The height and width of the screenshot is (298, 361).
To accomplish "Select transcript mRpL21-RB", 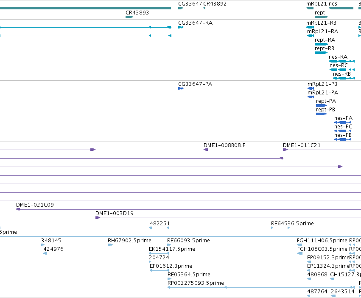I will (x=321, y=23).
